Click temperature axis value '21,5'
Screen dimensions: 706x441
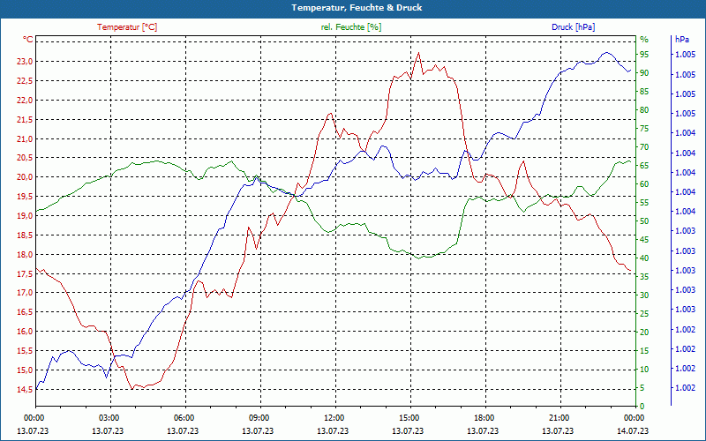(25, 120)
